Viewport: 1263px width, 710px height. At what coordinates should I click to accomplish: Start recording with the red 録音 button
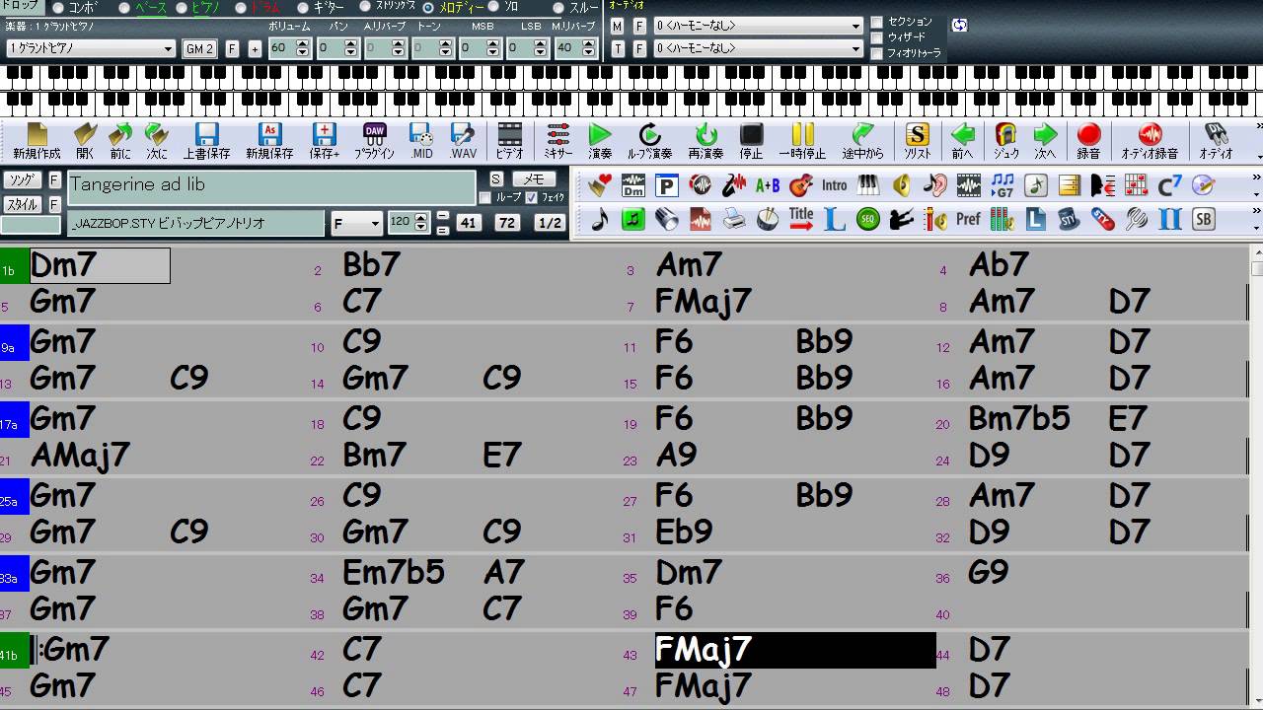point(1088,141)
